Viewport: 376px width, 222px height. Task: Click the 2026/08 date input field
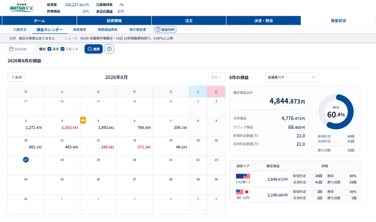pyautogui.click(x=21, y=49)
